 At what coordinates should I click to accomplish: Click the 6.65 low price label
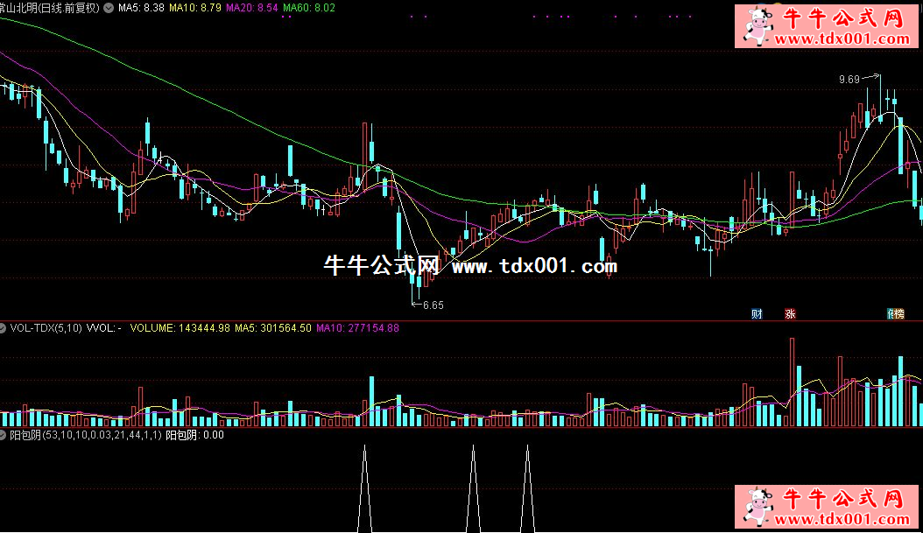tap(433, 305)
